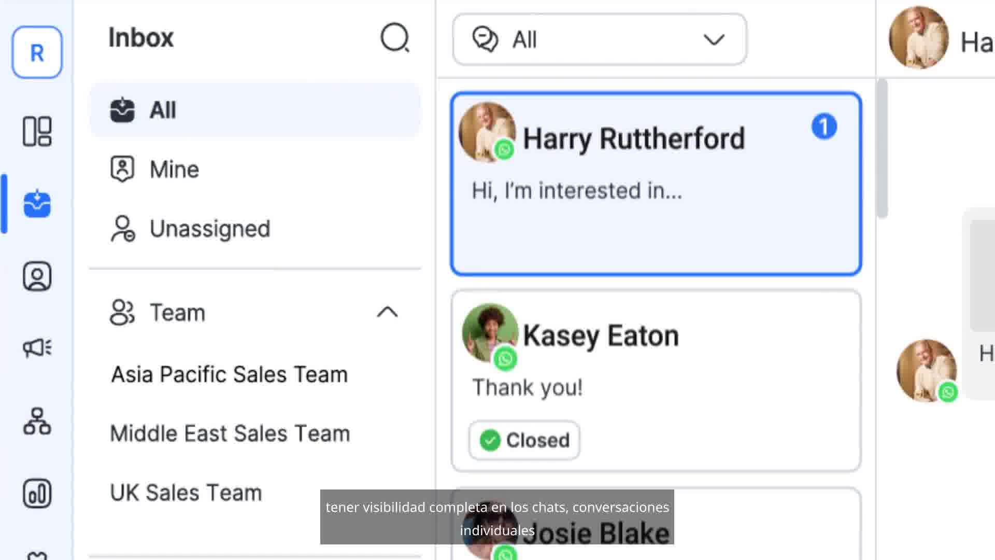
Task: Click Harry Ruttherford's avatar in conversation list
Action: tap(487, 133)
